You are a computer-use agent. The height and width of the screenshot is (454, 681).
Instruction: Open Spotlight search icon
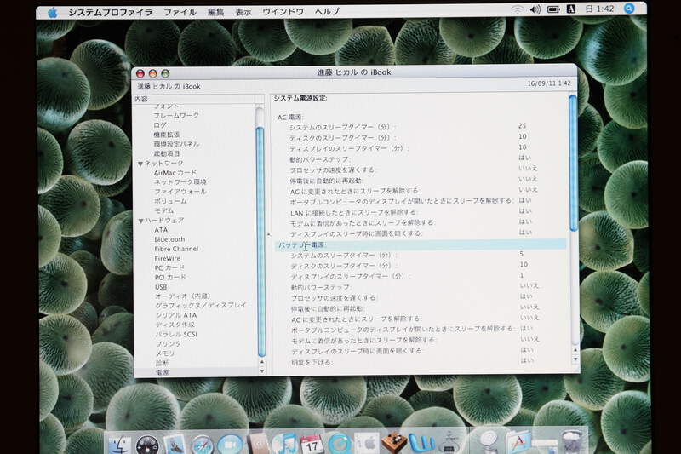(x=629, y=9)
